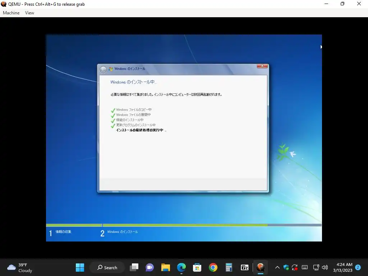Click the checkmark beside '機能のインストール中'
The width and height of the screenshot is (368, 276).
(113, 120)
